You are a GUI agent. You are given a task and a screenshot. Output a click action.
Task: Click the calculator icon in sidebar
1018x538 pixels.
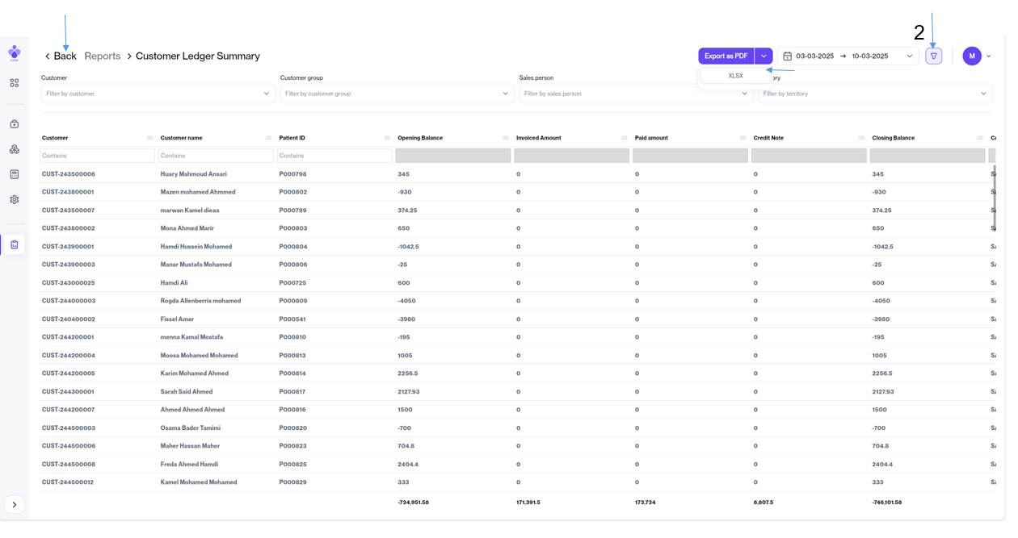pos(15,174)
